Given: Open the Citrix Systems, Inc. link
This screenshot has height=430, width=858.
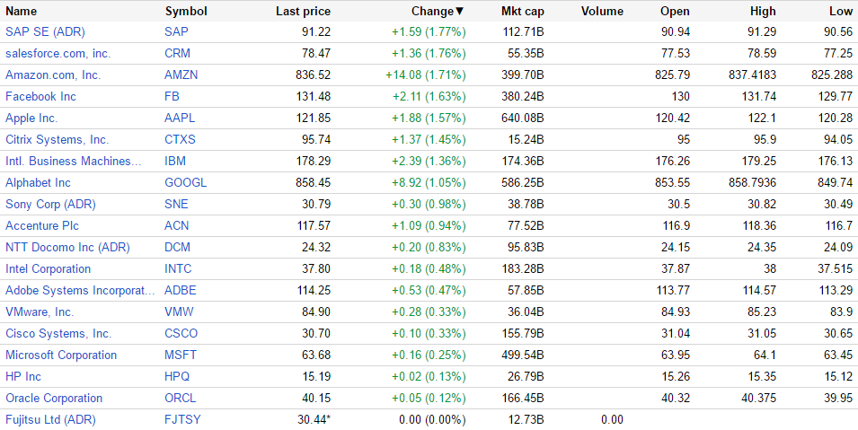Looking at the screenshot, I should (57, 140).
